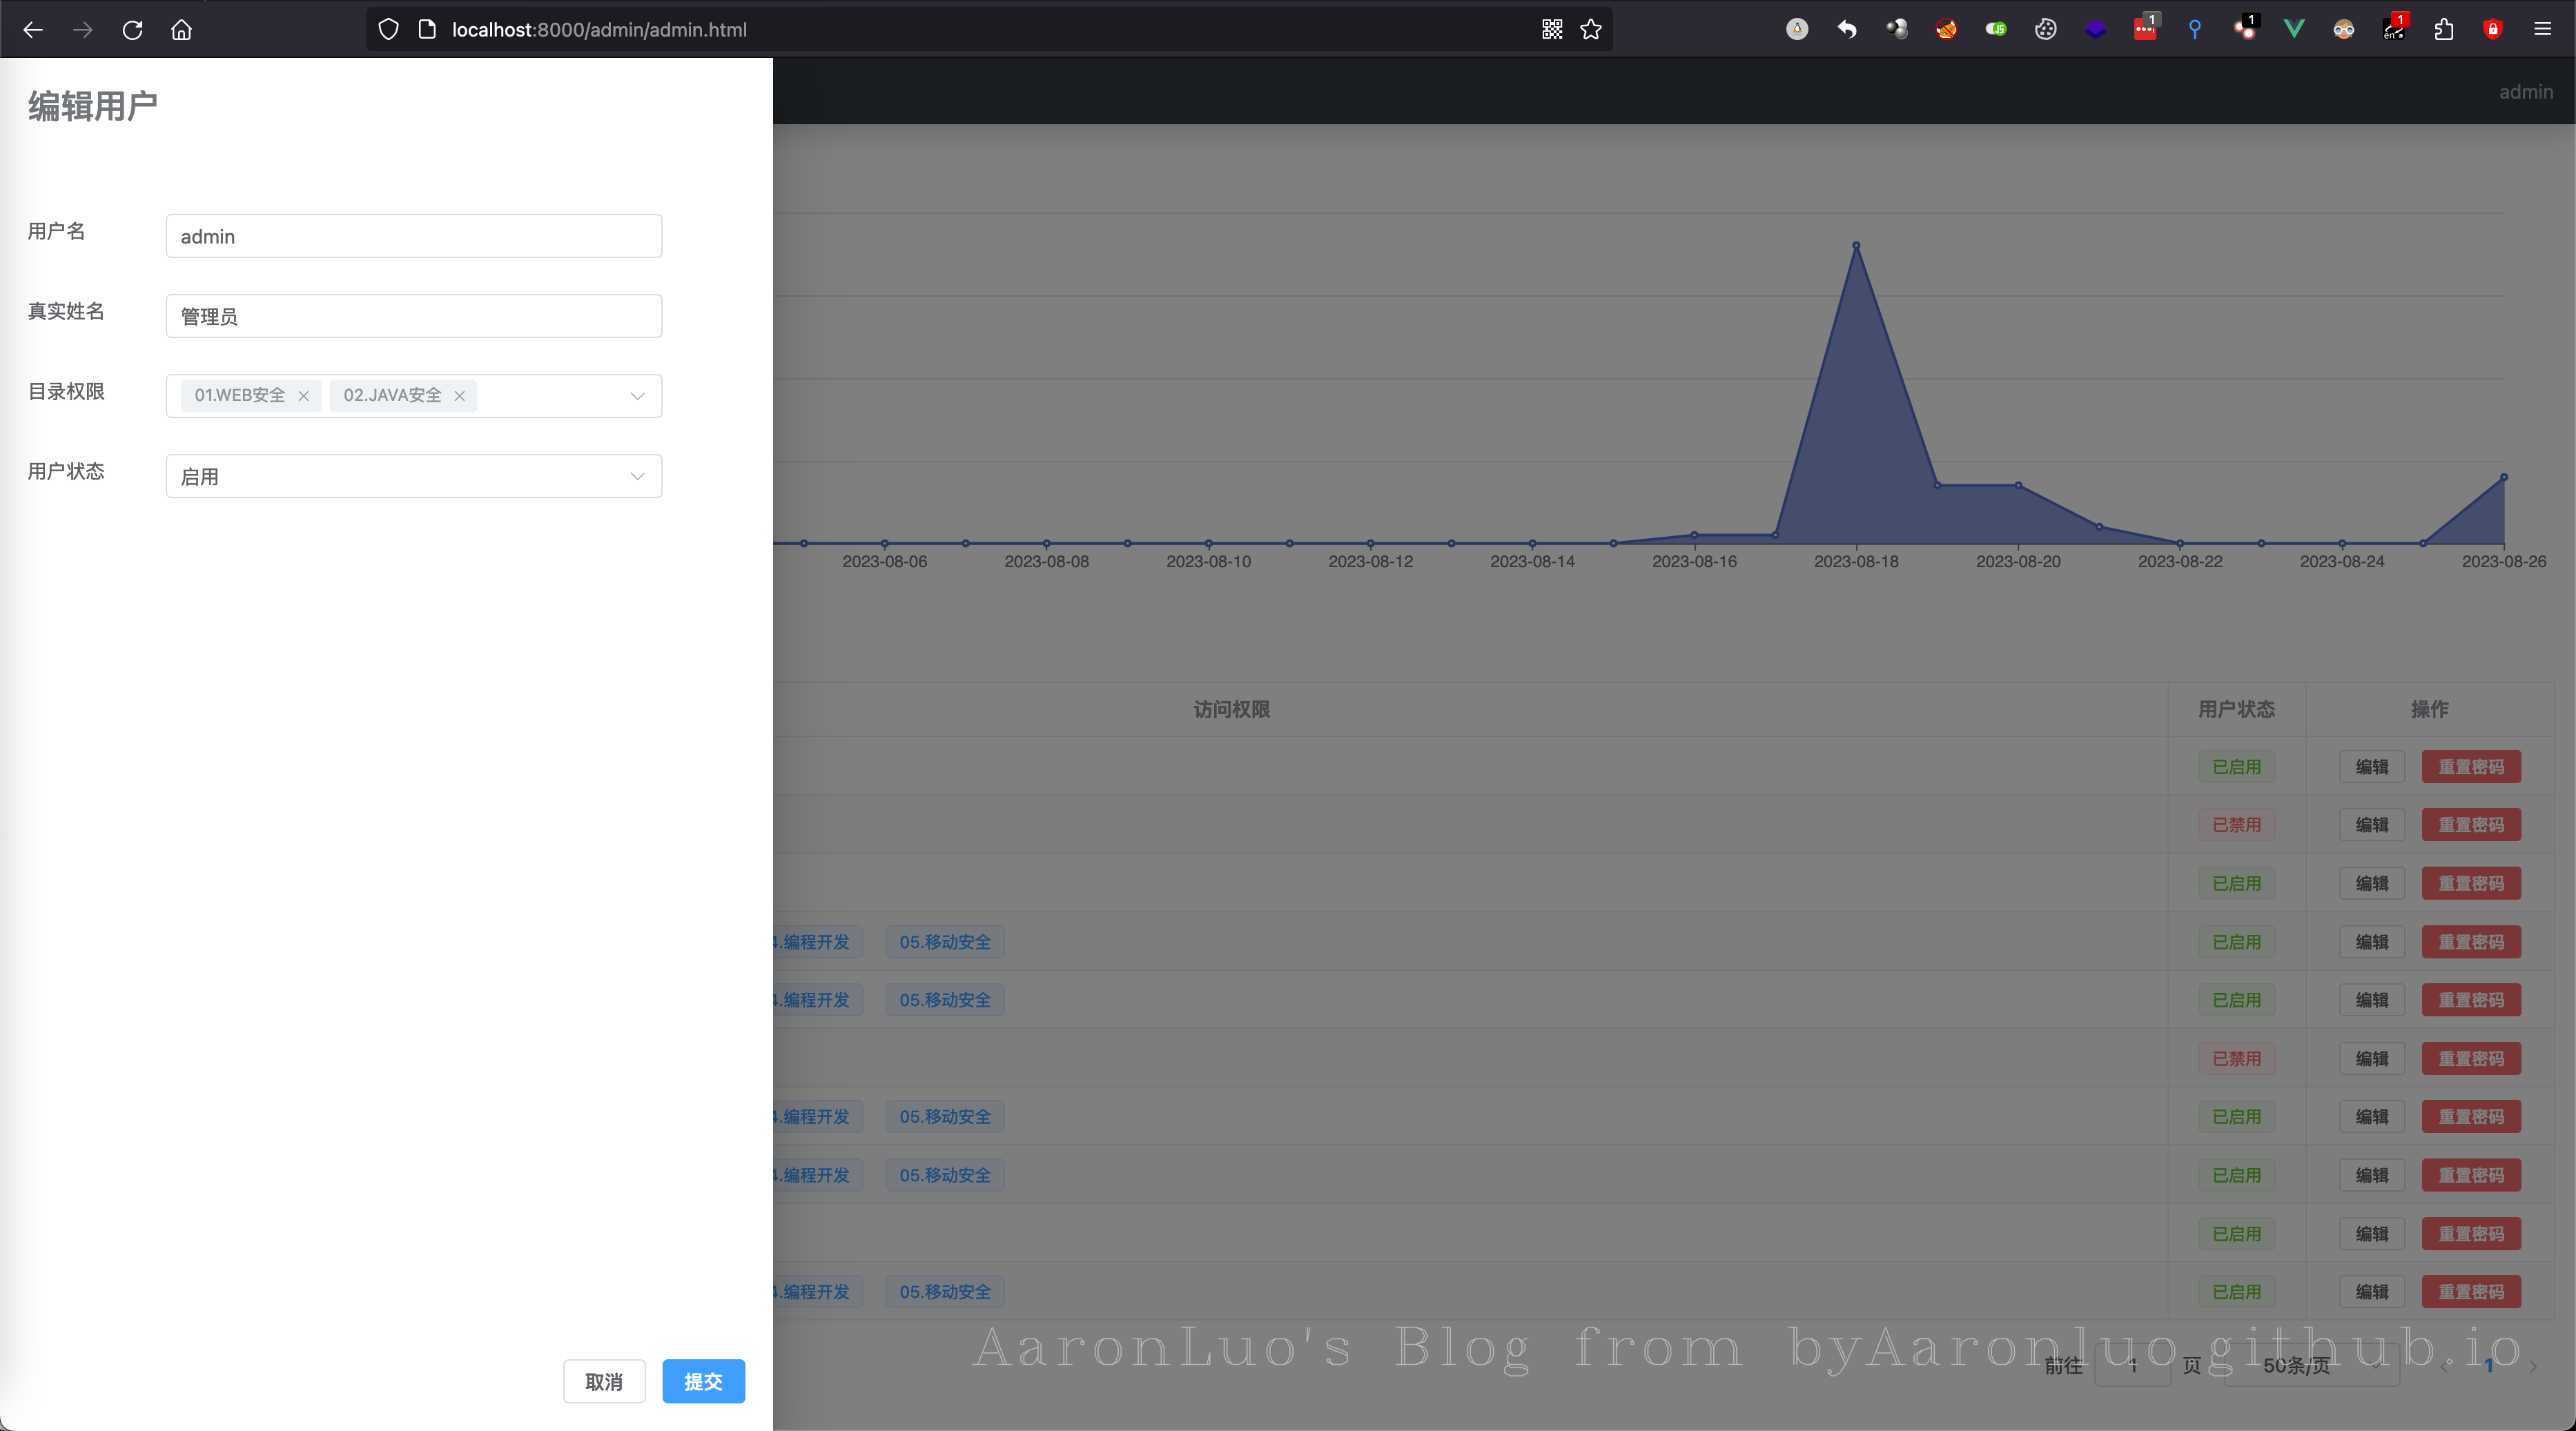Click the 01.WEB安全 tag text
2576x1431 pixels.
[x=240, y=395]
